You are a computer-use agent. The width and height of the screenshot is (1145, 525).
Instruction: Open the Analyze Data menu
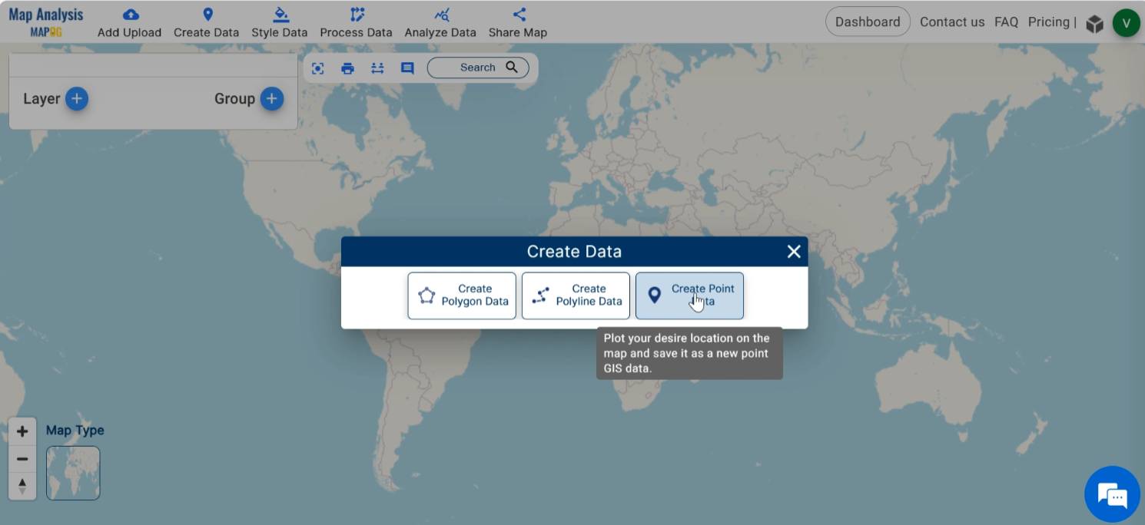click(440, 23)
